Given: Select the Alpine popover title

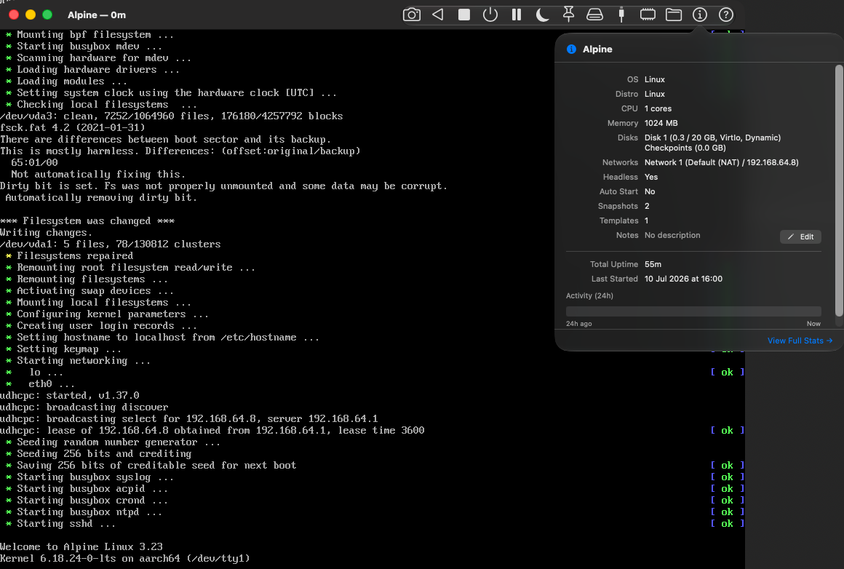Looking at the screenshot, I should [x=597, y=49].
